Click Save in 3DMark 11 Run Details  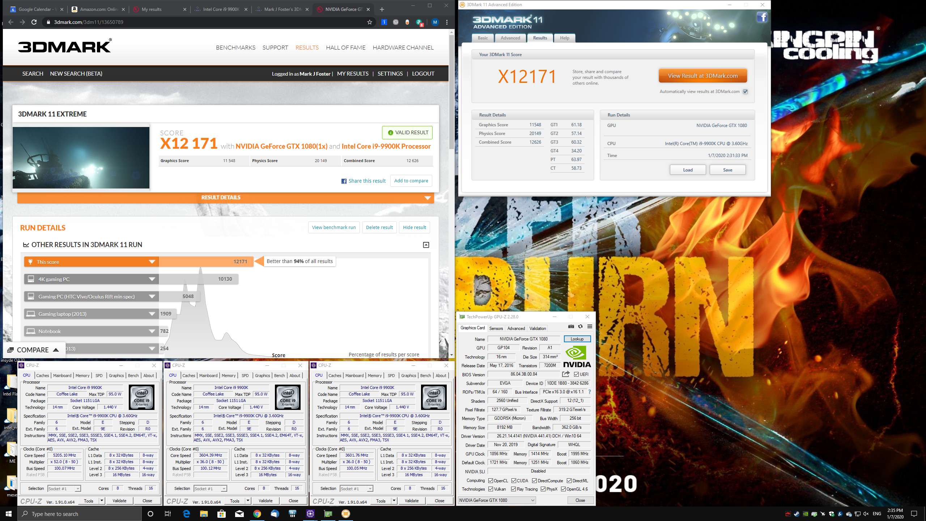click(x=727, y=170)
